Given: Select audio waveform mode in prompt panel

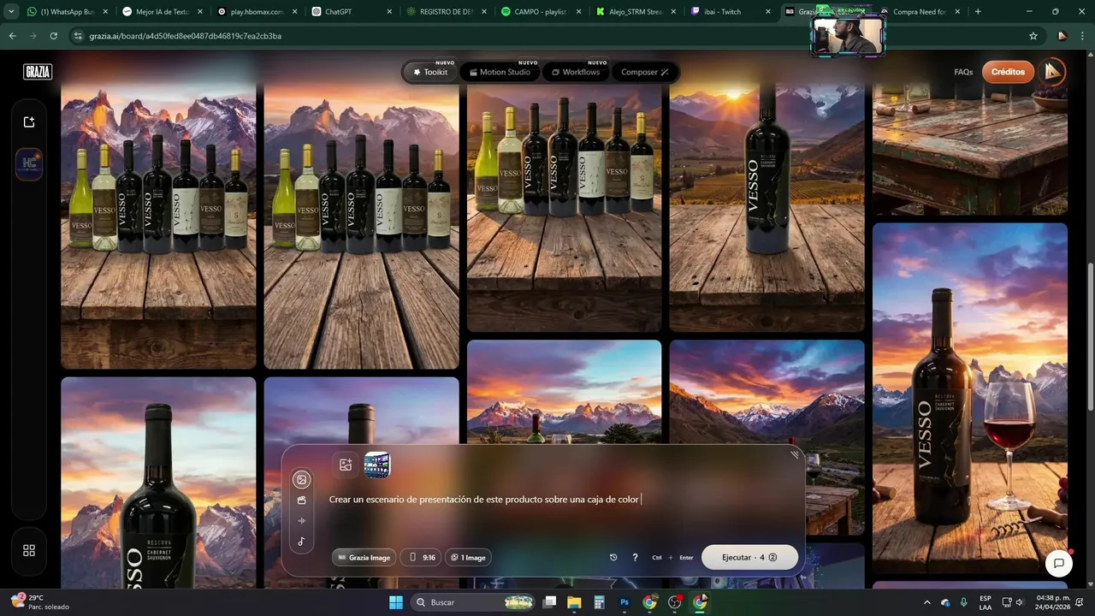Looking at the screenshot, I should pos(301,521).
